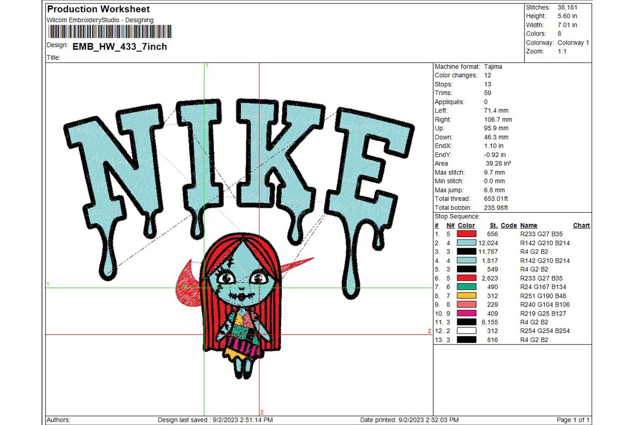This screenshot has height=425, width=638.
Task: Select the name 'R24 G167 B134'
Action: 543,287
